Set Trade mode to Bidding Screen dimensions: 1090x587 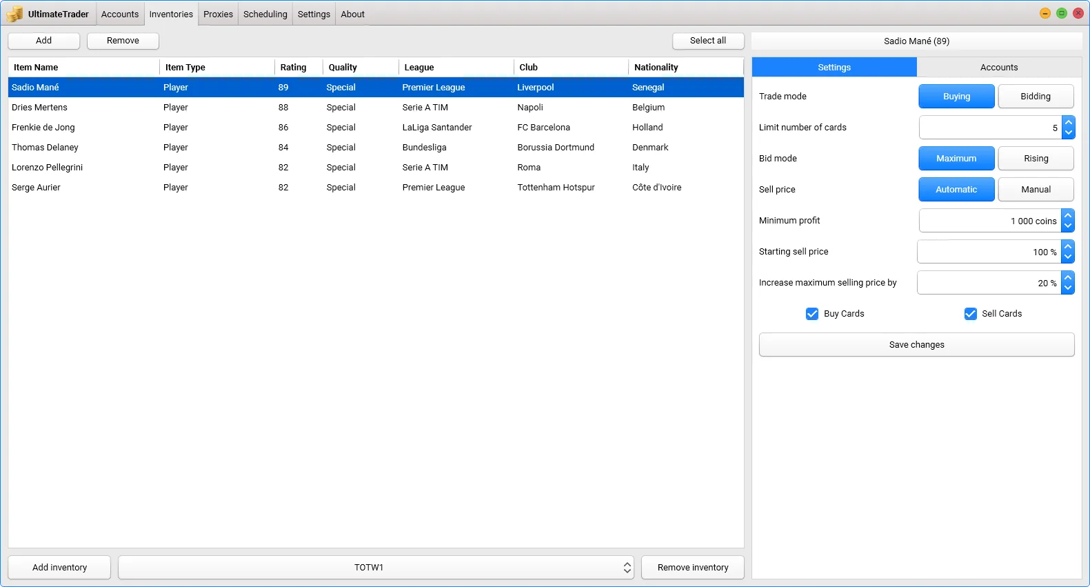click(x=1036, y=97)
